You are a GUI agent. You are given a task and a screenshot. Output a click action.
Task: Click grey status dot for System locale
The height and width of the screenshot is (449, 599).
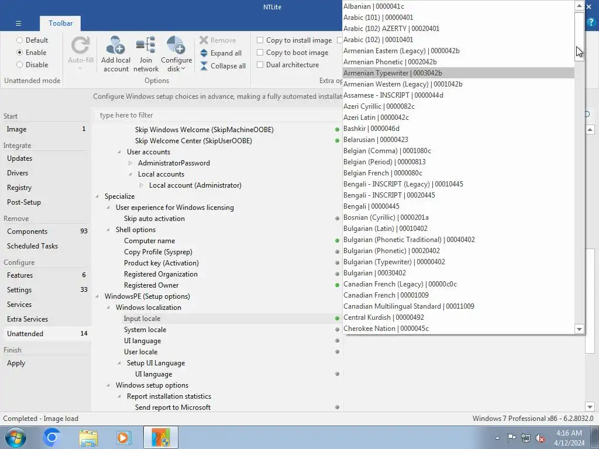(x=337, y=329)
